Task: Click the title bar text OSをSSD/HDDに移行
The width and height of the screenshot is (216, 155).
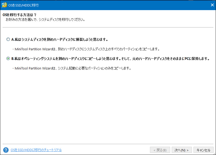Action: coord(23,5)
